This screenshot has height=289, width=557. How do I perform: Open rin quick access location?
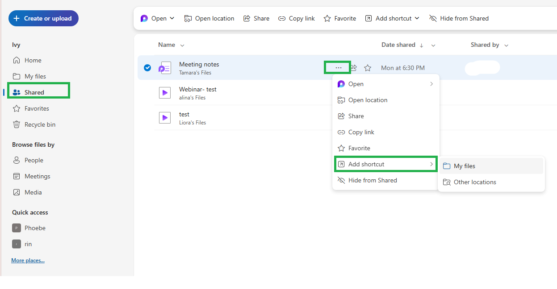[x=28, y=244]
